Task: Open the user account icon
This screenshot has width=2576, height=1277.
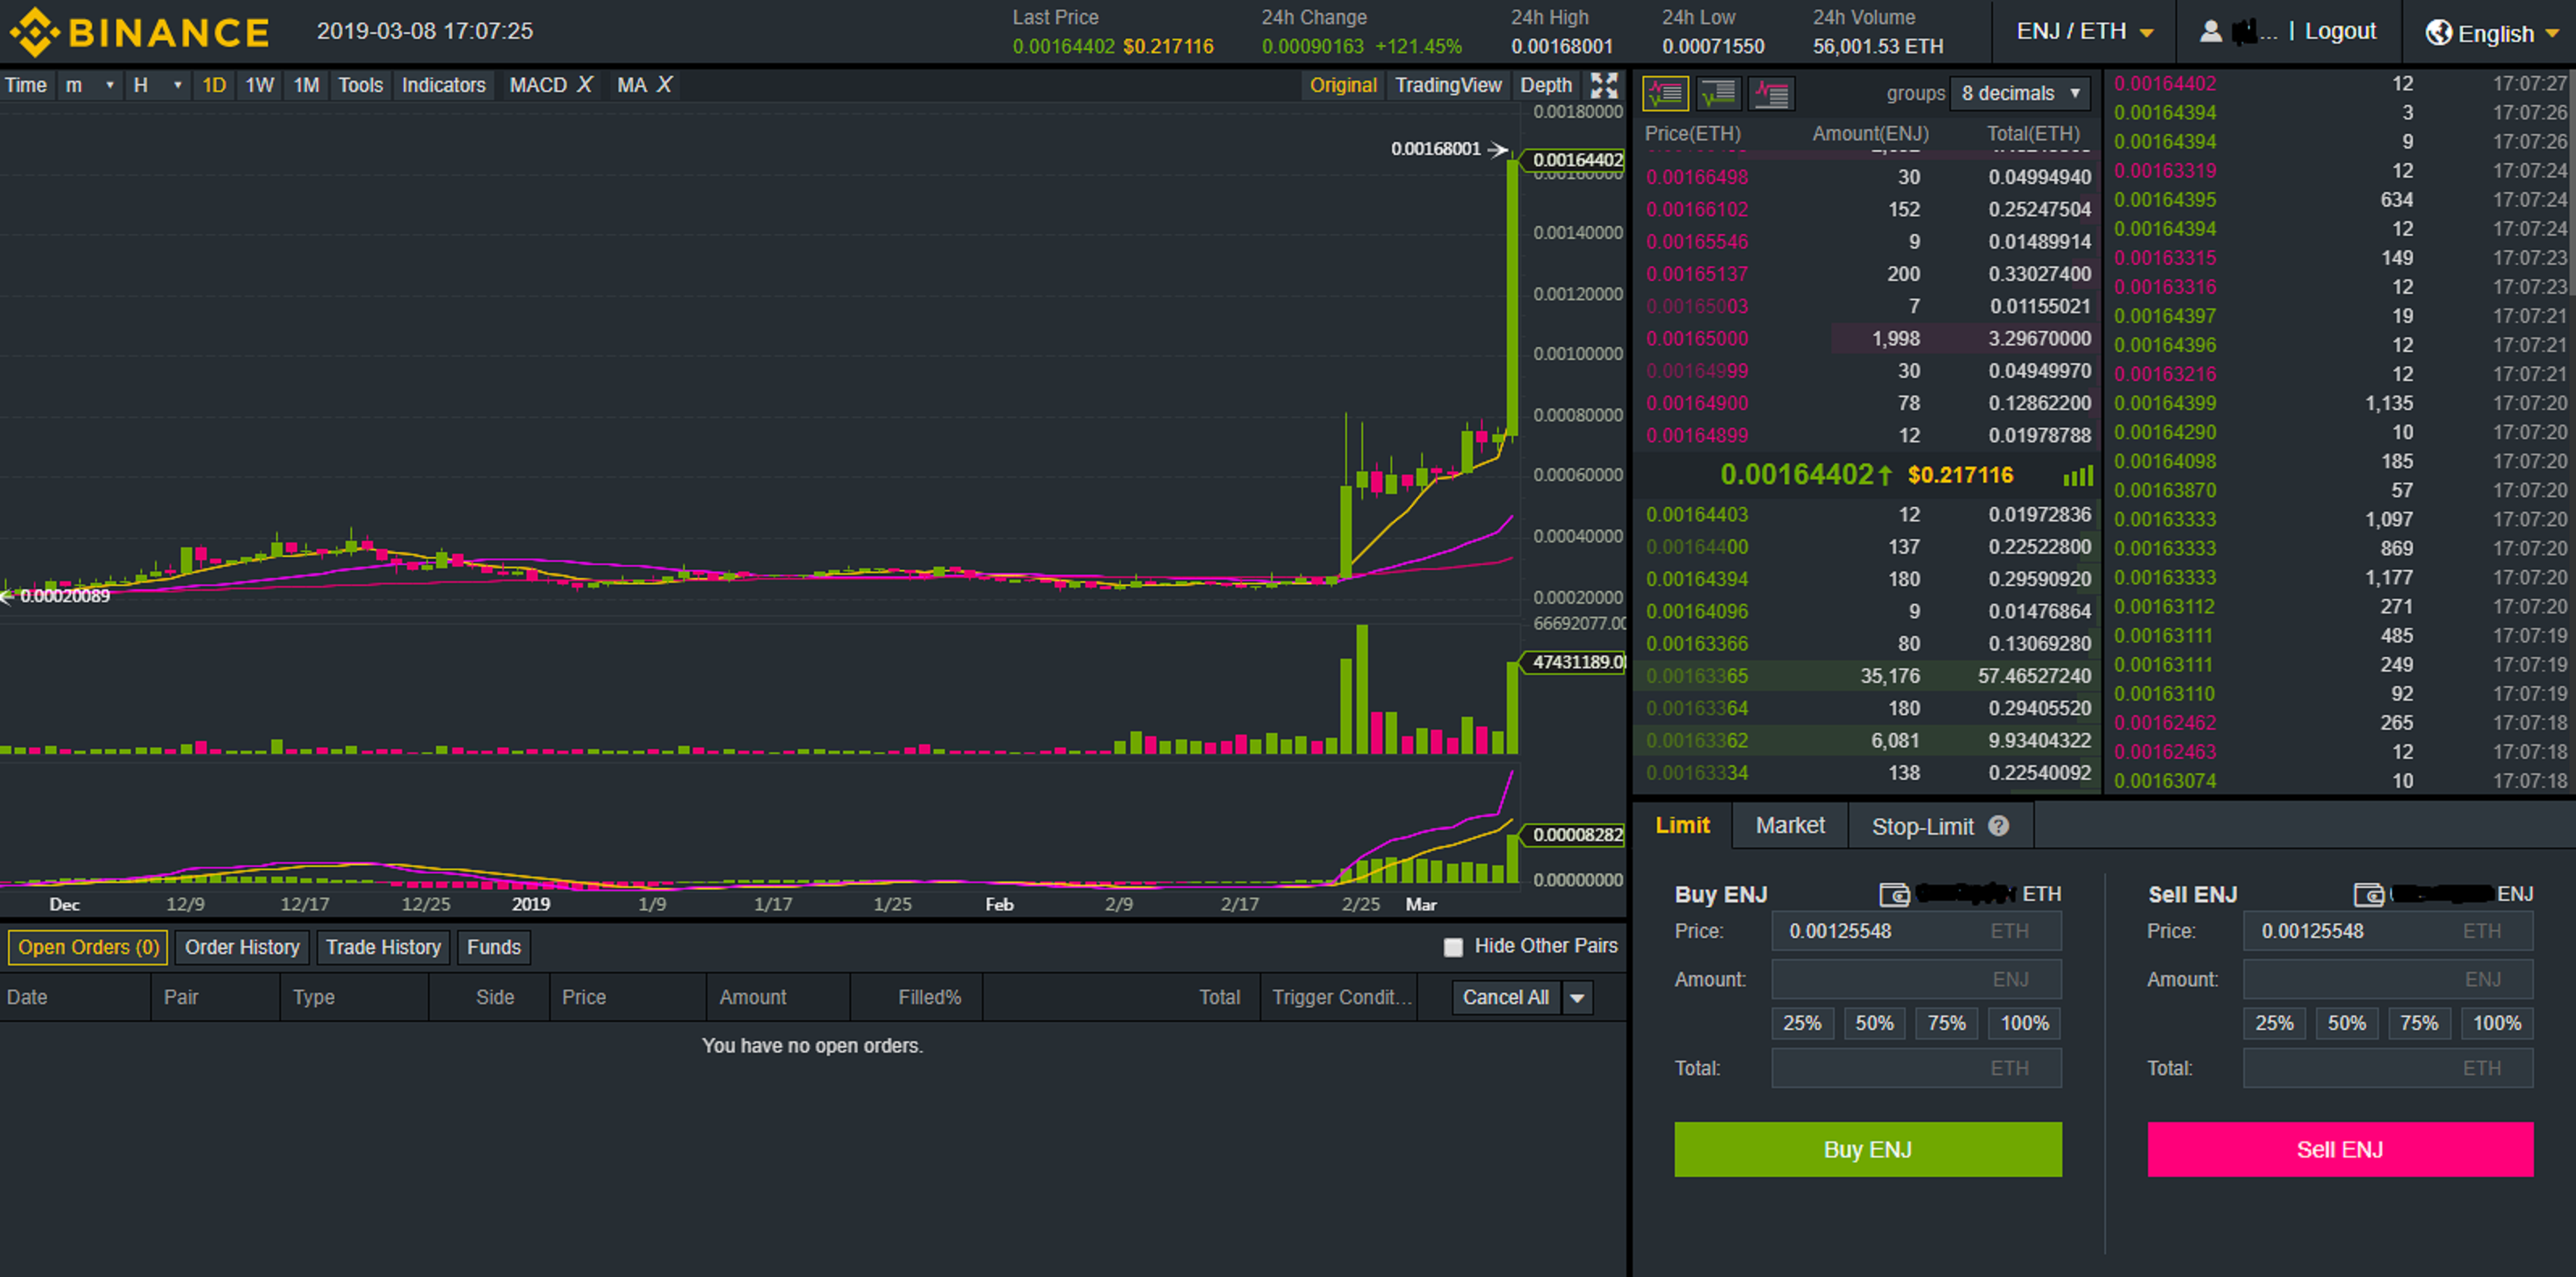Action: point(2211,32)
